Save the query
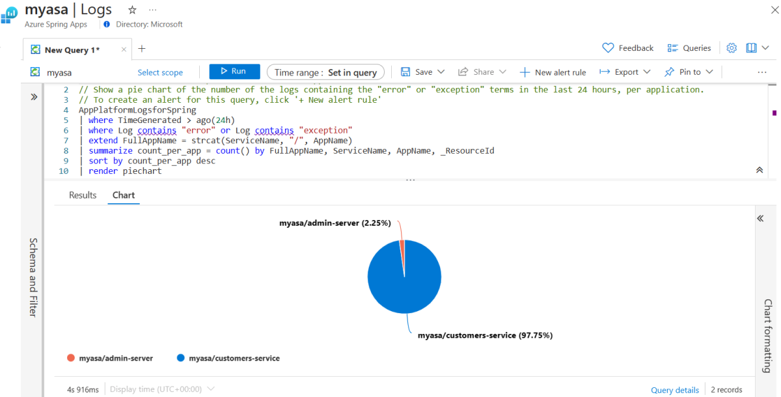The image size is (781, 397). coord(417,72)
